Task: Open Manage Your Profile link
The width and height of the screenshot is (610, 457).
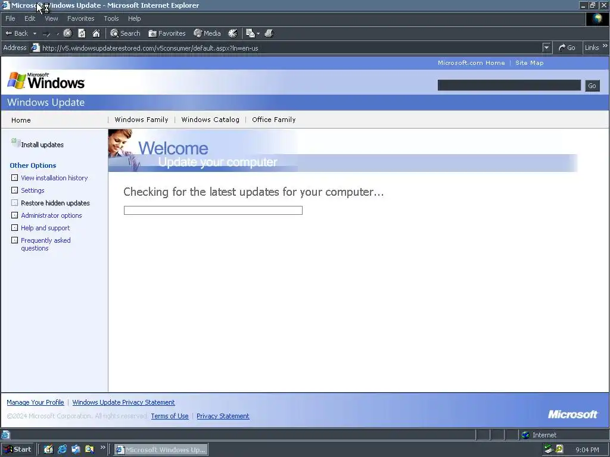Action: click(35, 402)
